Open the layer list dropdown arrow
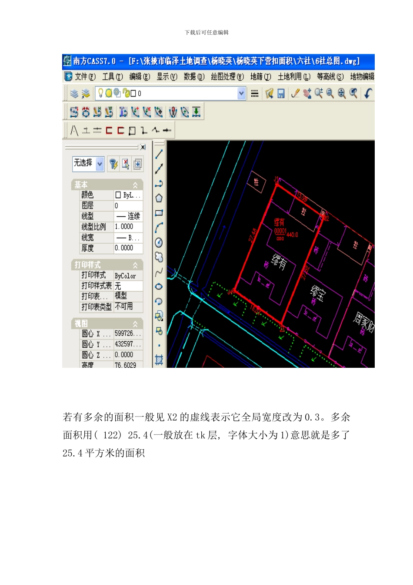The width and height of the screenshot is (413, 585). 242,93
